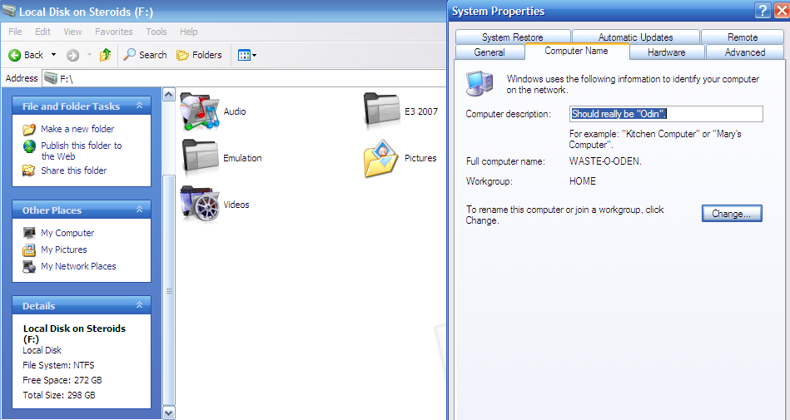Click the My Computer monitor icon
The height and width of the screenshot is (420, 790).
[29, 233]
